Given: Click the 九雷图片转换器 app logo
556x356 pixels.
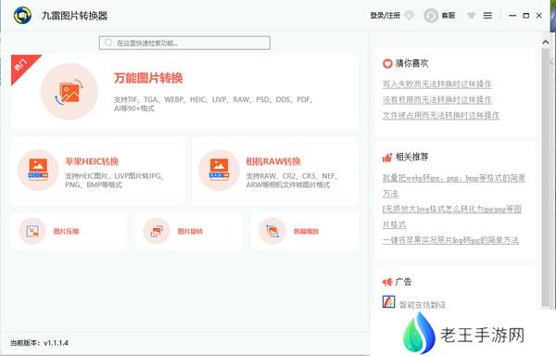Looking at the screenshot, I should point(22,15).
